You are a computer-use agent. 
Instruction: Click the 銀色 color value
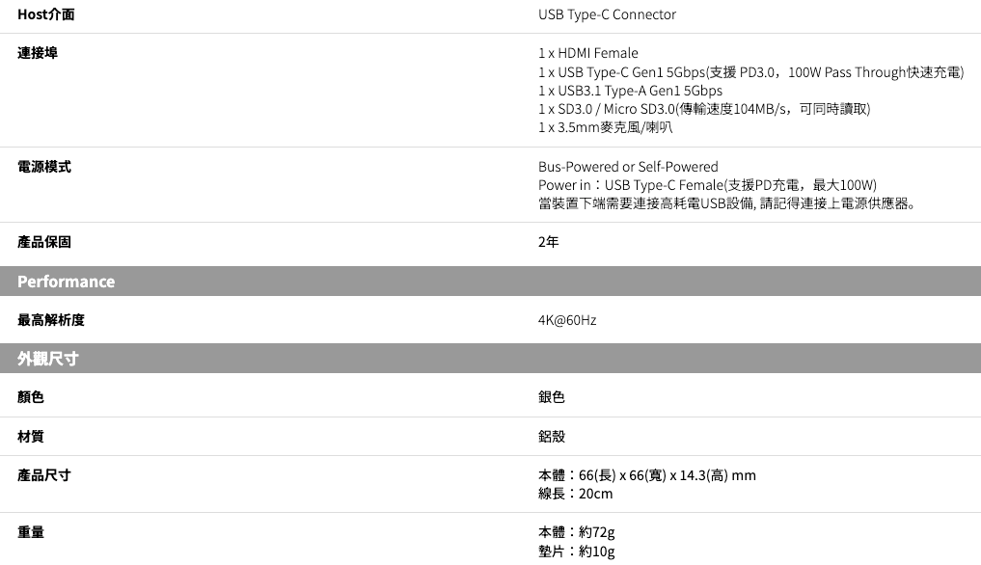point(552,397)
